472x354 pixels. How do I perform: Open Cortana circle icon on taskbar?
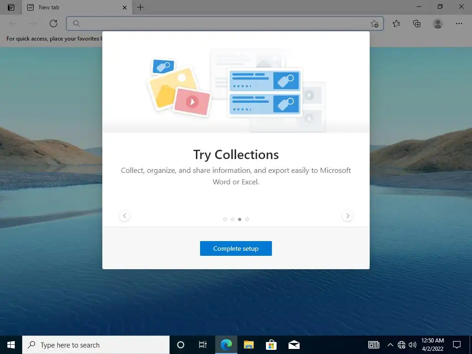[x=180, y=345]
